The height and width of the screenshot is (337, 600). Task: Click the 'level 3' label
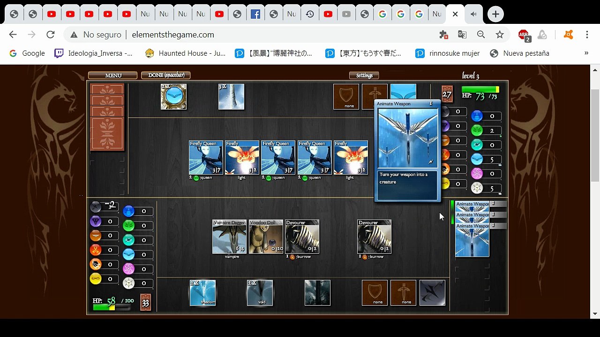(471, 76)
